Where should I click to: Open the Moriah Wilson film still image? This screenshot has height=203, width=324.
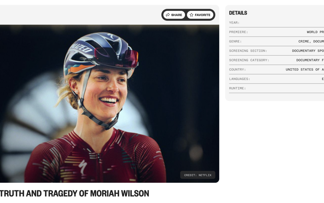click(x=109, y=103)
